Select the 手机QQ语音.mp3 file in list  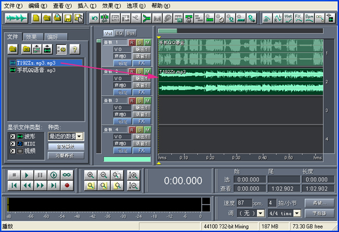[x=33, y=70]
